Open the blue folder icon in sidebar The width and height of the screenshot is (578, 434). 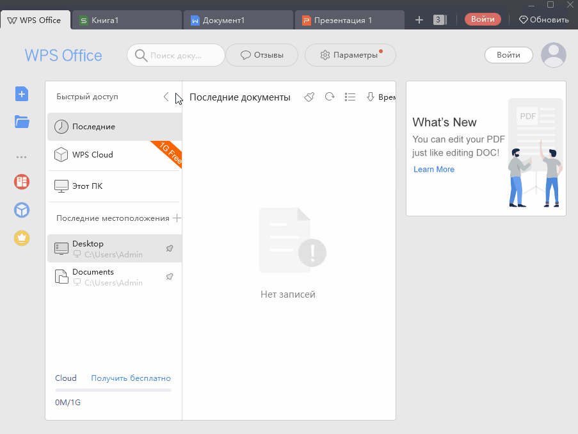pyautogui.click(x=22, y=122)
